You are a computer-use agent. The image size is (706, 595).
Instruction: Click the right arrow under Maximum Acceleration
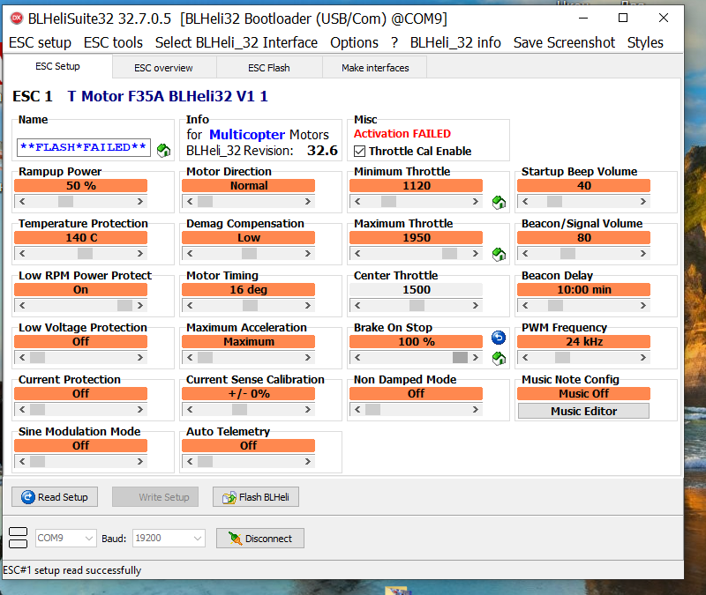308,358
